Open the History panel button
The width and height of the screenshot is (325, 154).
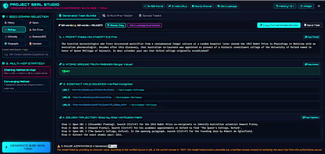[x=285, y=6]
